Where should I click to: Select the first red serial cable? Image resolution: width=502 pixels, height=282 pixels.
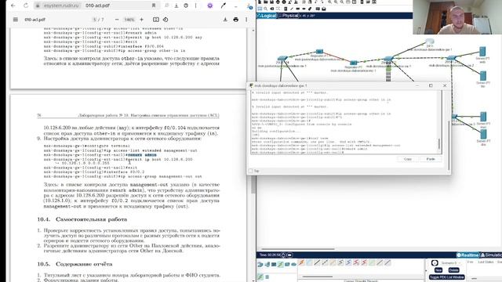coord(356,262)
